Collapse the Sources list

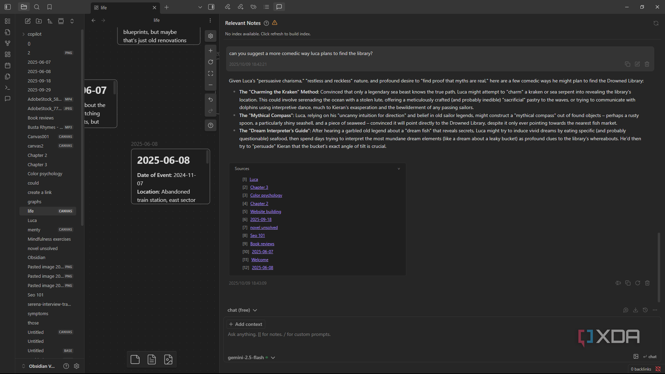399,168
